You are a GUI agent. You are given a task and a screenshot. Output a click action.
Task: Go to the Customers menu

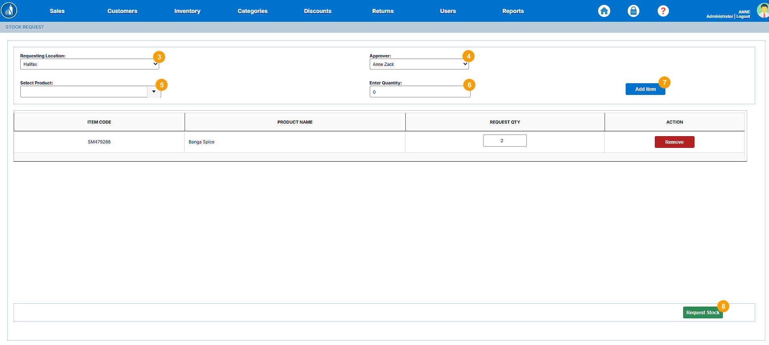122,11
